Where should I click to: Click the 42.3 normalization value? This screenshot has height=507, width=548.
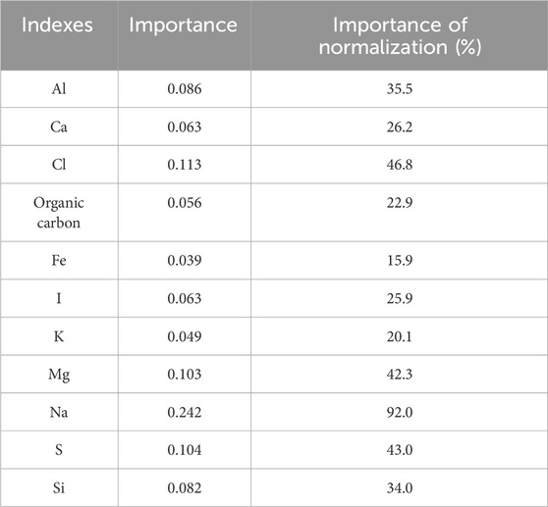point(400,374)
